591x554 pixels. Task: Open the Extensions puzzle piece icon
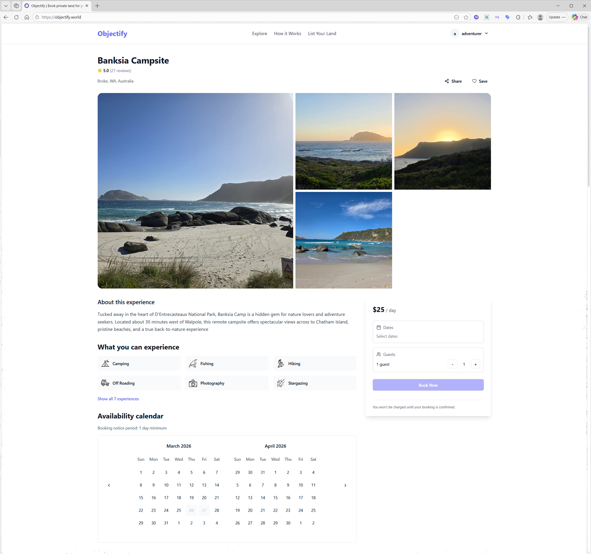pyautogui.click(x=518, y=17)
